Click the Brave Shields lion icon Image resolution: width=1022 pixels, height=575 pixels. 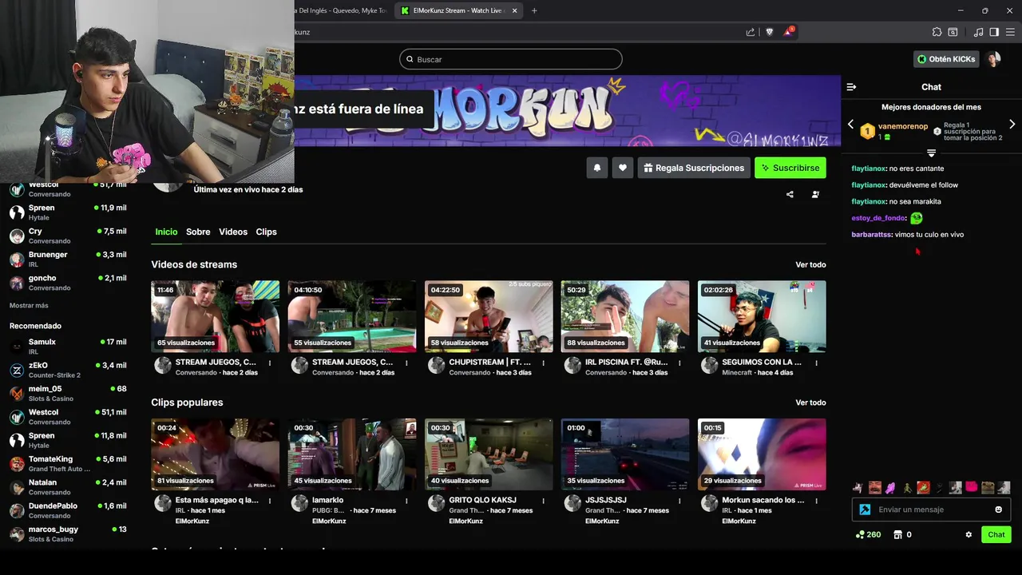(x=770, y=32)
